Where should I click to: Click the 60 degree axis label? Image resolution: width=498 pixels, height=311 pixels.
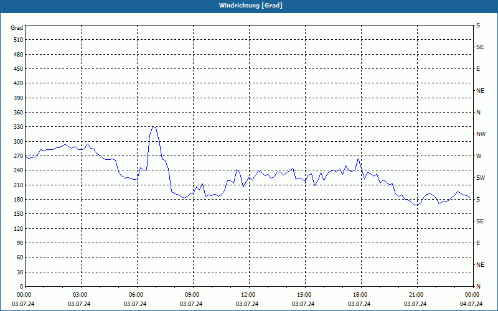tap(20, 258)
